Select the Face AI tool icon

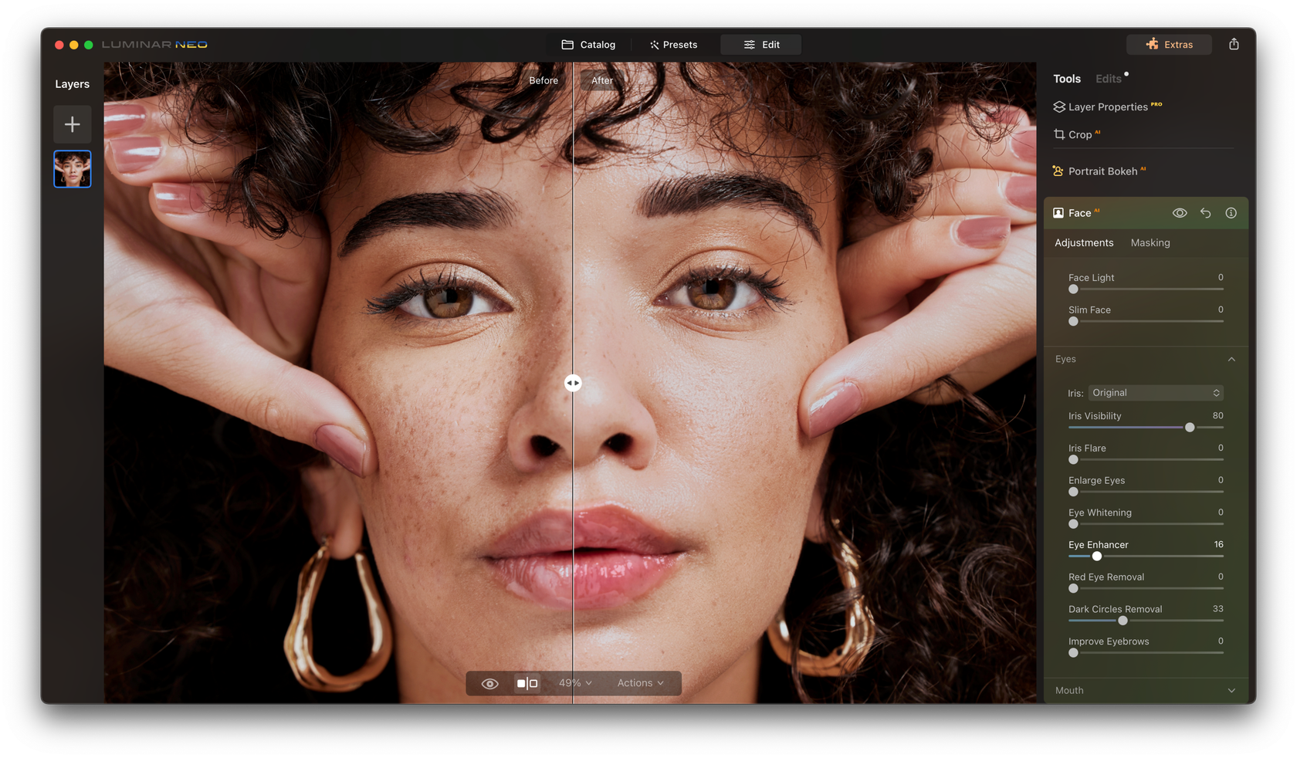pyautogui.click(x=1058, y=212)
